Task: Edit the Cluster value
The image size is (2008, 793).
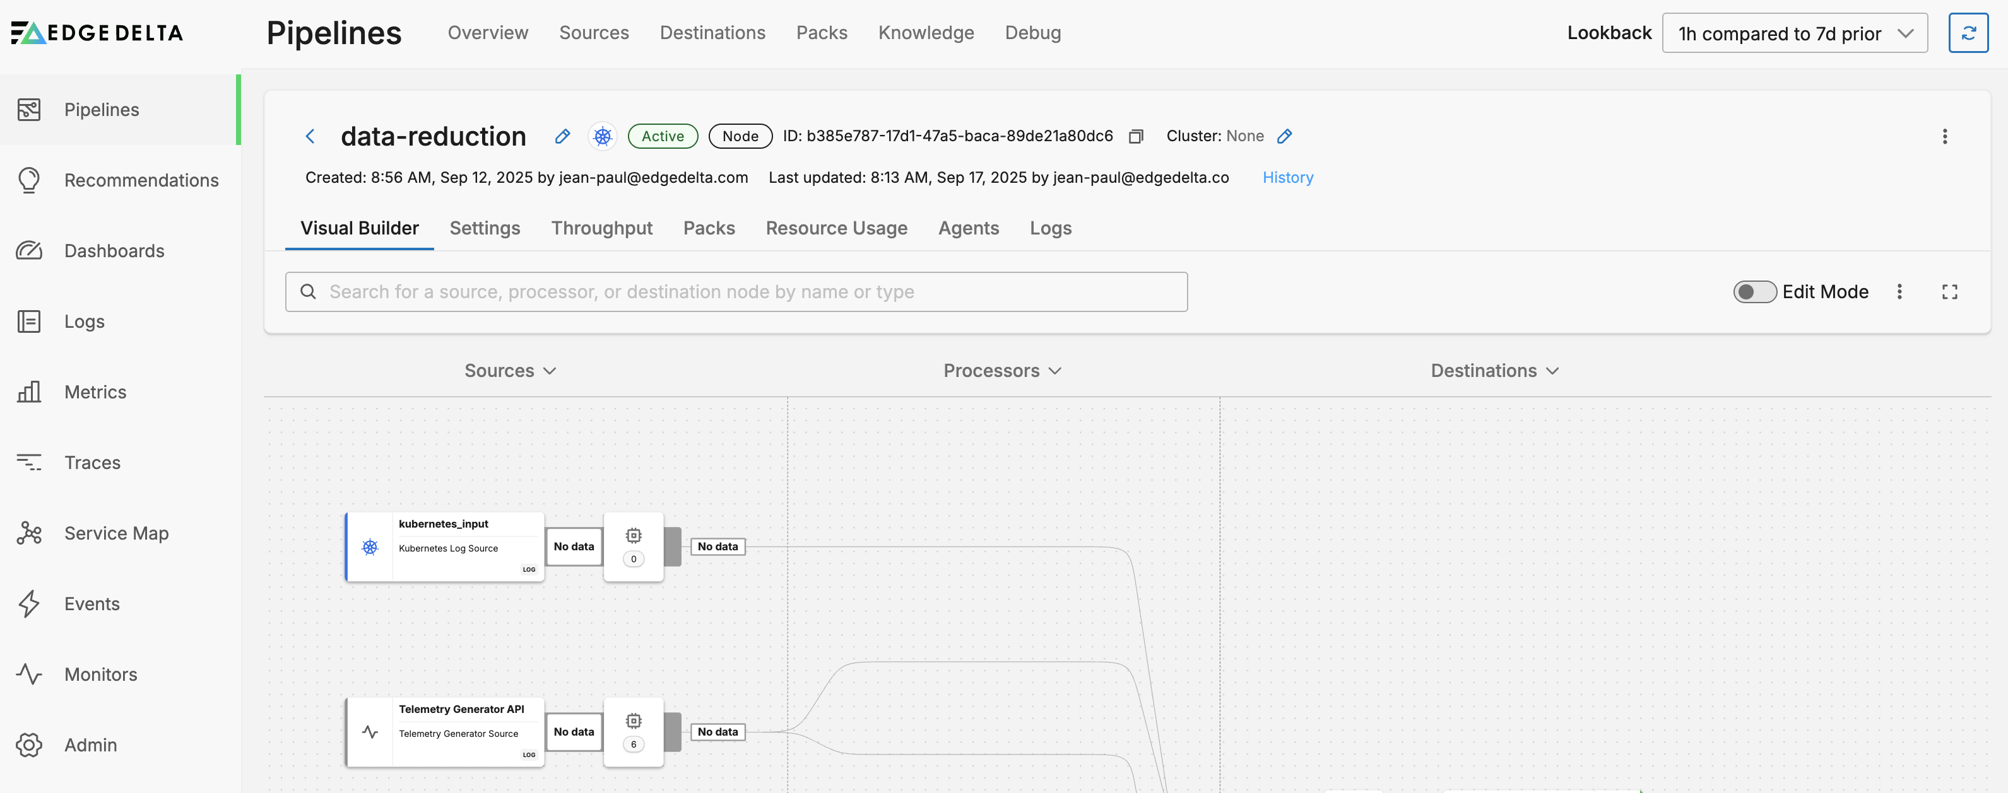Action: tap(1285, 136)
